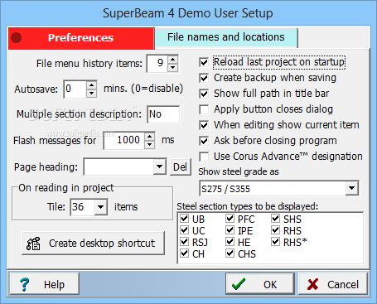Uncheck the SHS section type
The image size is (377, 304).
click(x=275, y=219)
